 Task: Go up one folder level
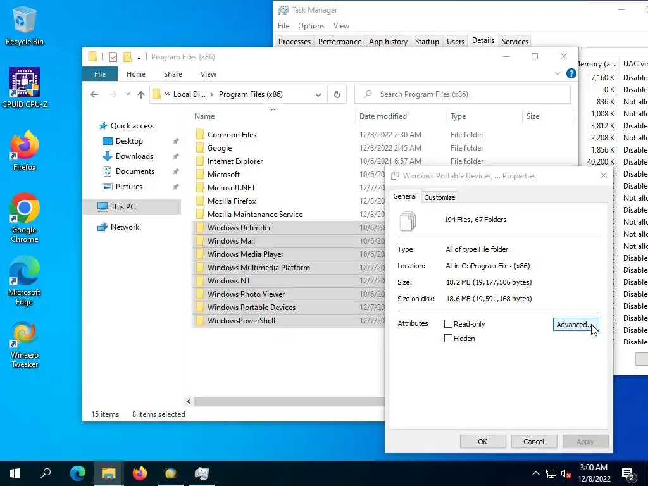(141, 94)
